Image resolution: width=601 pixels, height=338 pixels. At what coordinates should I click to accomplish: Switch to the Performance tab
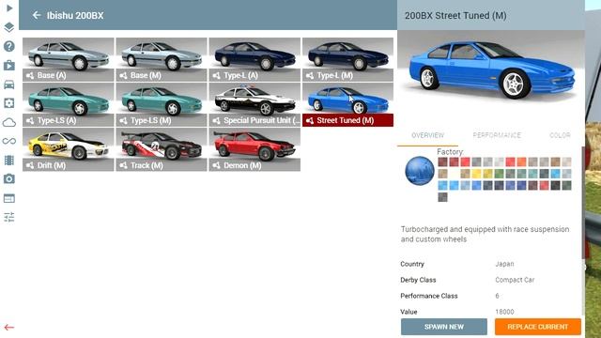point(497,135)
